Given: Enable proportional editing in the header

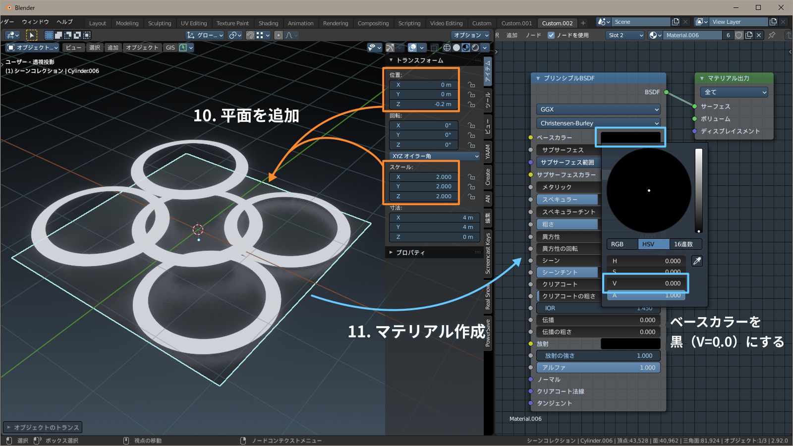Looking at the screenshot, I should (278, 35).
